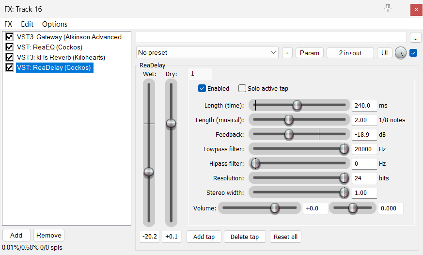Close the FX: Track 16 window
The image size is (423, 255).
[x=416, y=10]
